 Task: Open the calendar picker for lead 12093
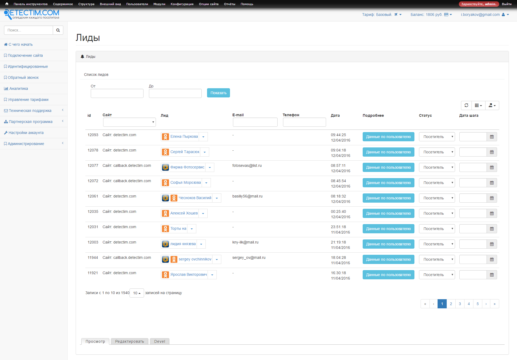pyautogui.click(x=492, y=137)
